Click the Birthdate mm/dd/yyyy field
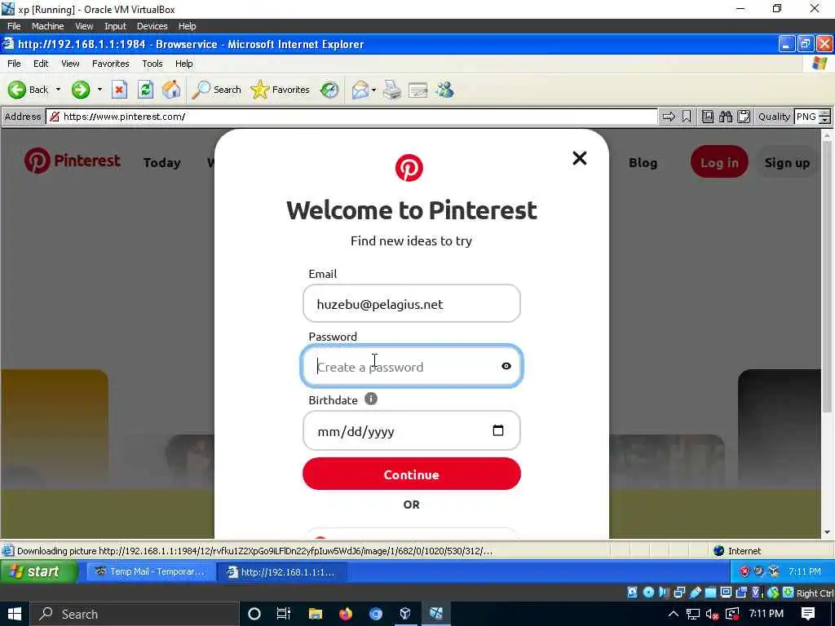Screen dimensions: 835x626 click(411, 430)
